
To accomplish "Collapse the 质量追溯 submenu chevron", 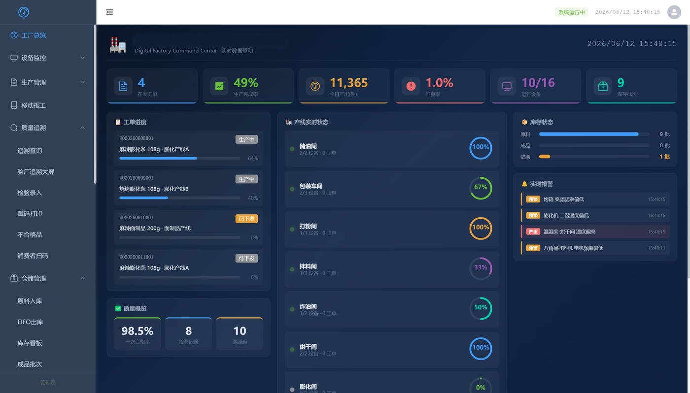I will tap(82, 128).
